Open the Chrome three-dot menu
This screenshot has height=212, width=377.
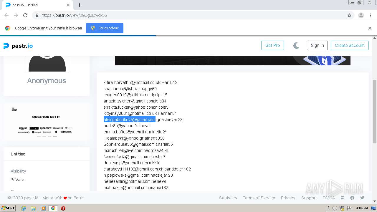[x=371, y=15]
